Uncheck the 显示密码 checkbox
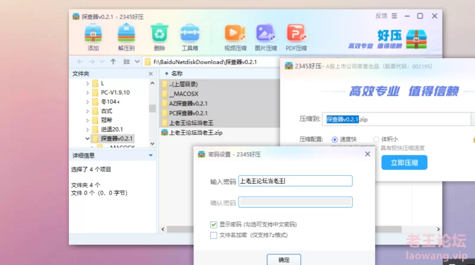Image resolution: width=475 pixels, height=265 pixels. tap(214, 225)
